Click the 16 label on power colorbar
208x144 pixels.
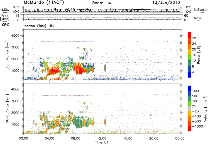point(194,55)
